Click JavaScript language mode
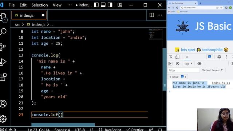Screen dimensions: 233x131 tap(110, 130)
